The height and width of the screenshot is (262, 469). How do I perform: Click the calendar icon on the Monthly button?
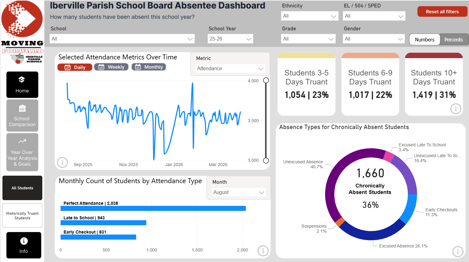[x=138, y=67]
